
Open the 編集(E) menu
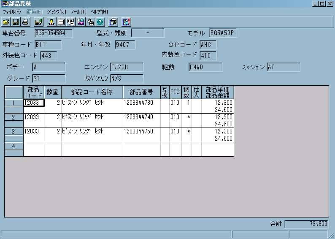pyautogui.click(x=34, y=12)
